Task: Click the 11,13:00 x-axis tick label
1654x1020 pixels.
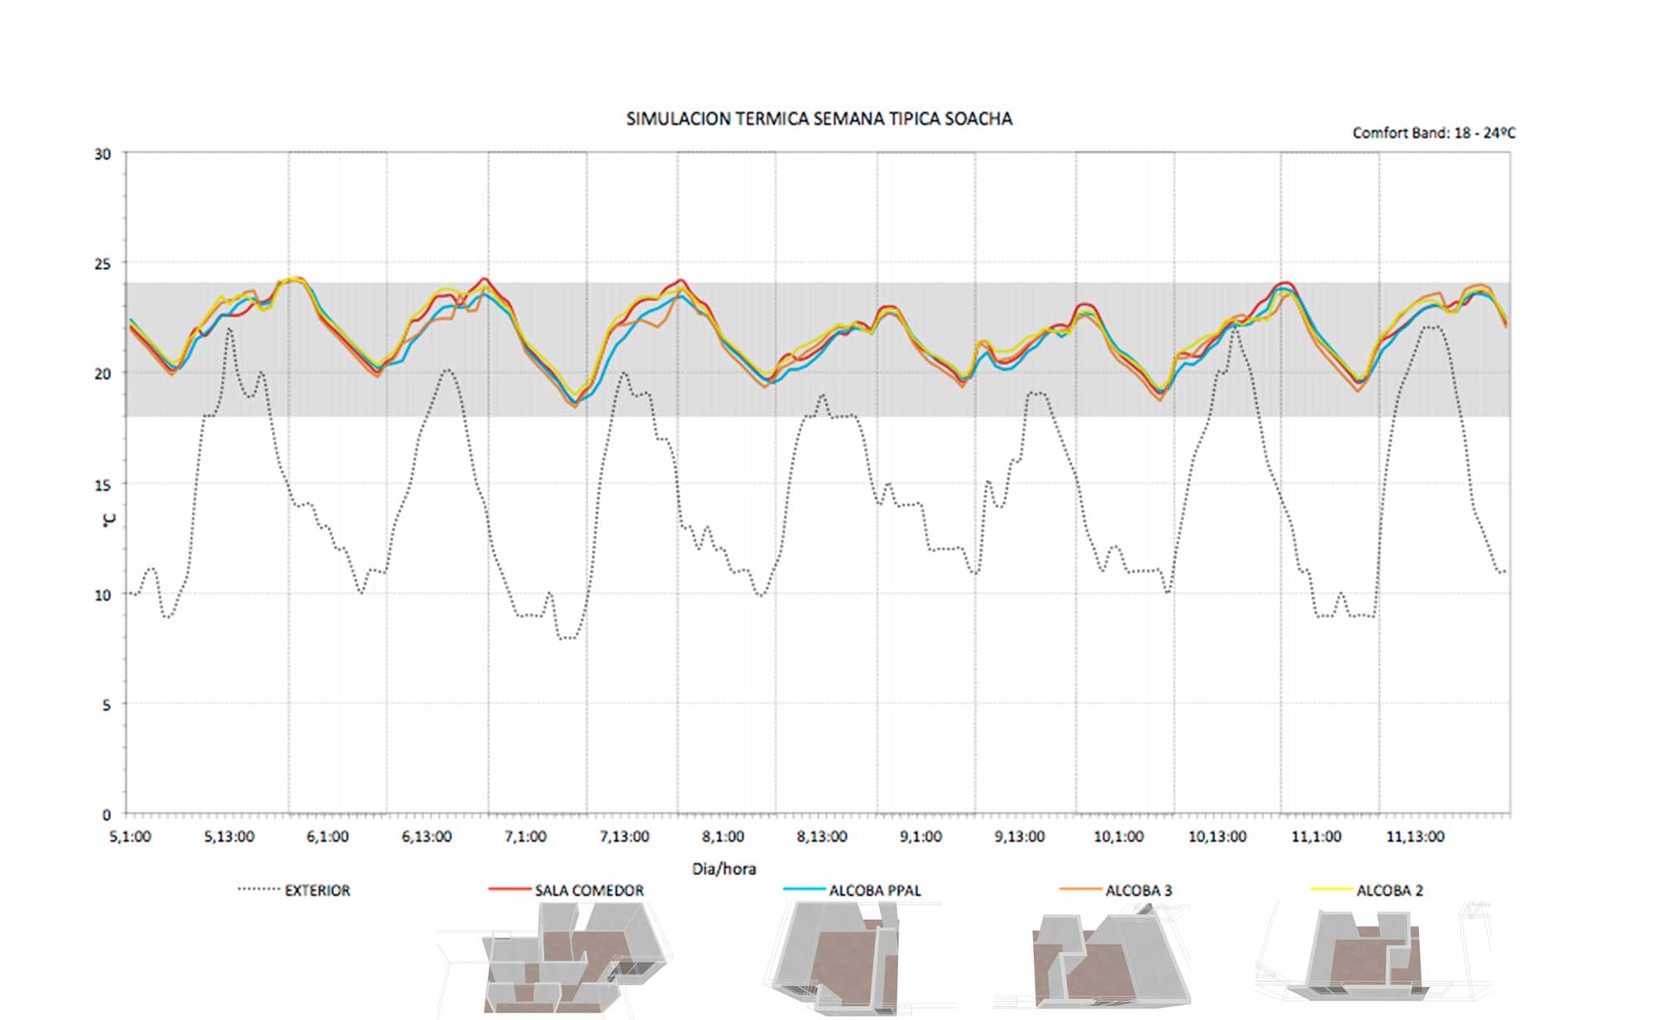Action: 1414,836
